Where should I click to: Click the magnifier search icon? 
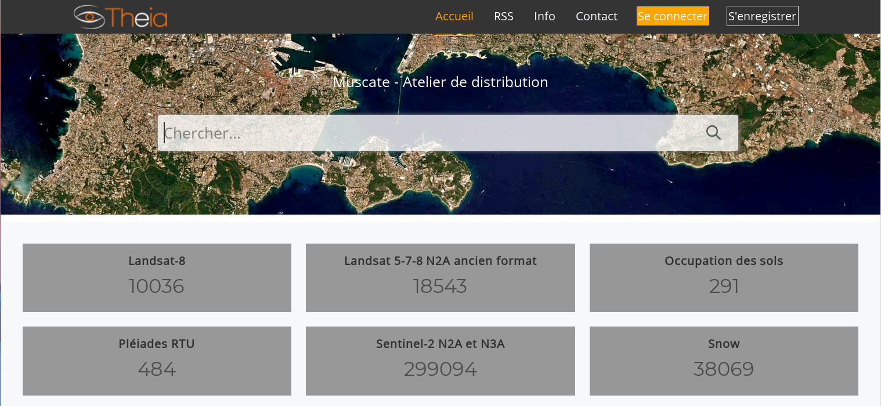(x=713, y=133)
